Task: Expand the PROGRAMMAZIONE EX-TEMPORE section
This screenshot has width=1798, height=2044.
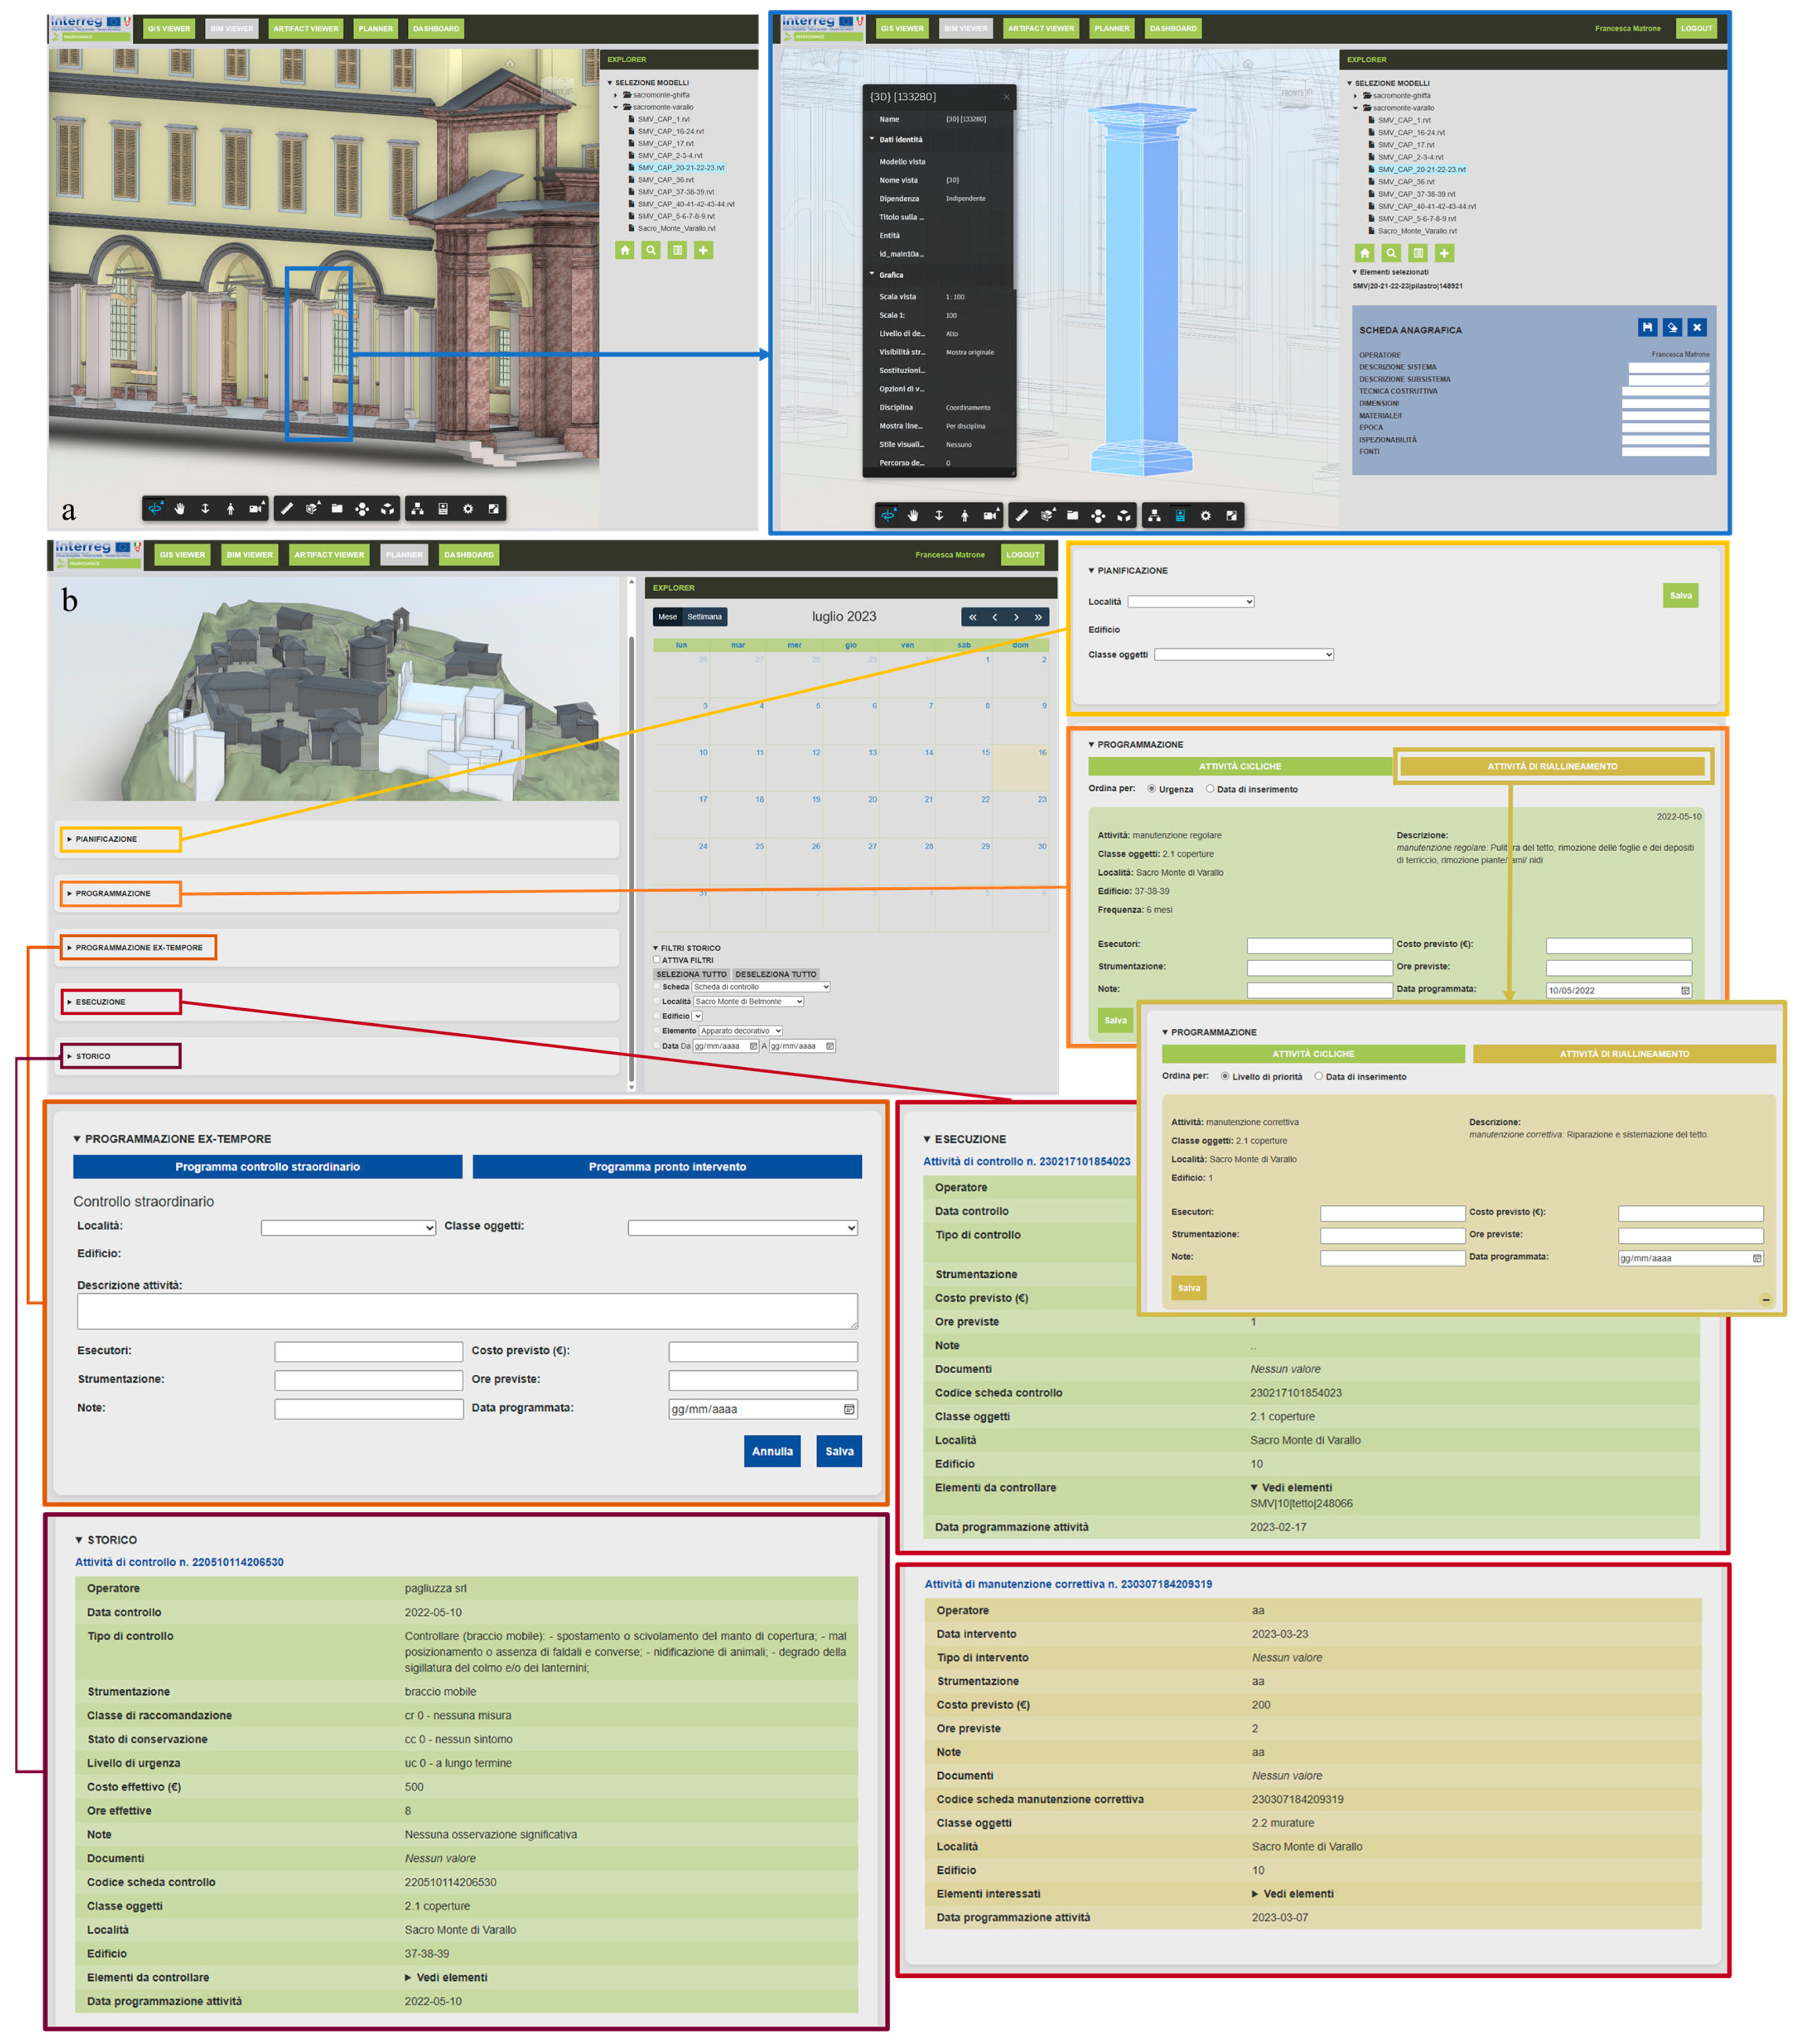Action: 138,947
